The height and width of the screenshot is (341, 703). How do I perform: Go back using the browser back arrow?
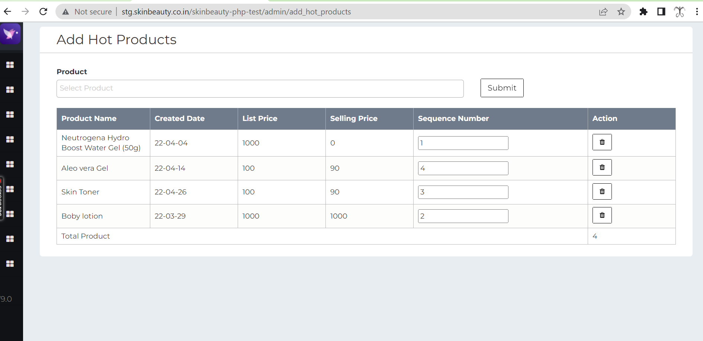point(7,12)
